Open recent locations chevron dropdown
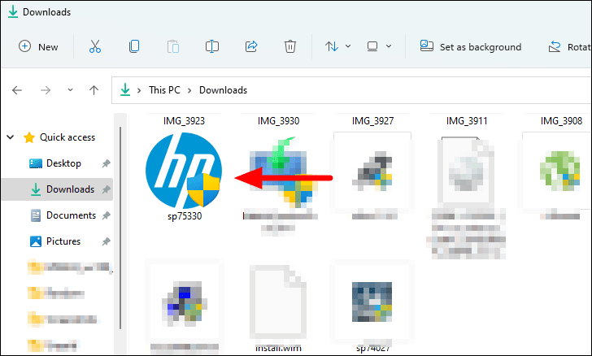Screen dimensions: 592x356 coord(70,90)
